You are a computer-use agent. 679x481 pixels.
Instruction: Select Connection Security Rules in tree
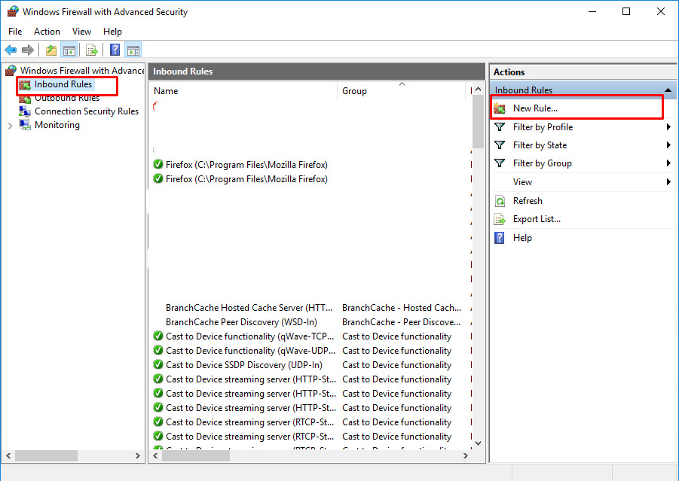87,111
